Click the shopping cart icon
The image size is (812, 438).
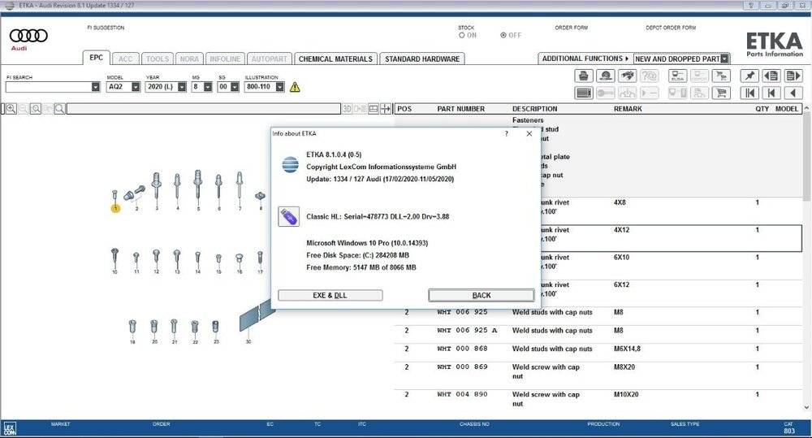(x=720, y=93)
